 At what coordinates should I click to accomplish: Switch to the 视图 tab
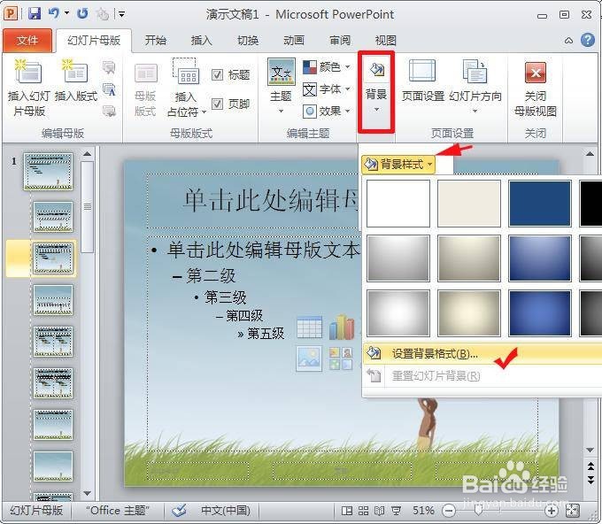385,41
